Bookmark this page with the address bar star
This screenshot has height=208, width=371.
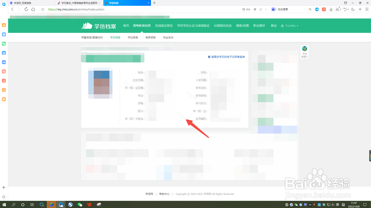[43, 9]
